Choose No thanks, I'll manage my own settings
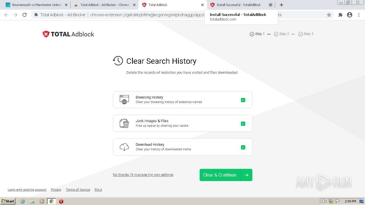The image size is (365, 205). coord(143,175)
